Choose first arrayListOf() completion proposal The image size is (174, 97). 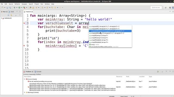[110, 26]
